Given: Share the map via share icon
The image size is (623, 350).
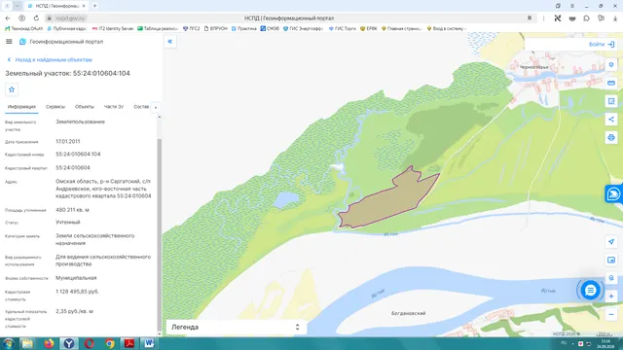Looking at the screenshot, I should [x=611, y=119].
